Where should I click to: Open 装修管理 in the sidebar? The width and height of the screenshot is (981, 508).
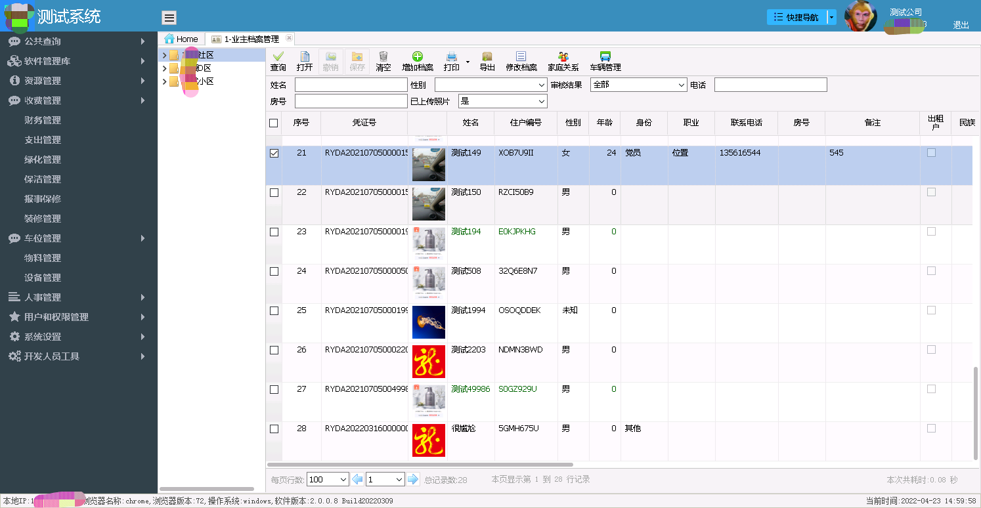[43, 219]
